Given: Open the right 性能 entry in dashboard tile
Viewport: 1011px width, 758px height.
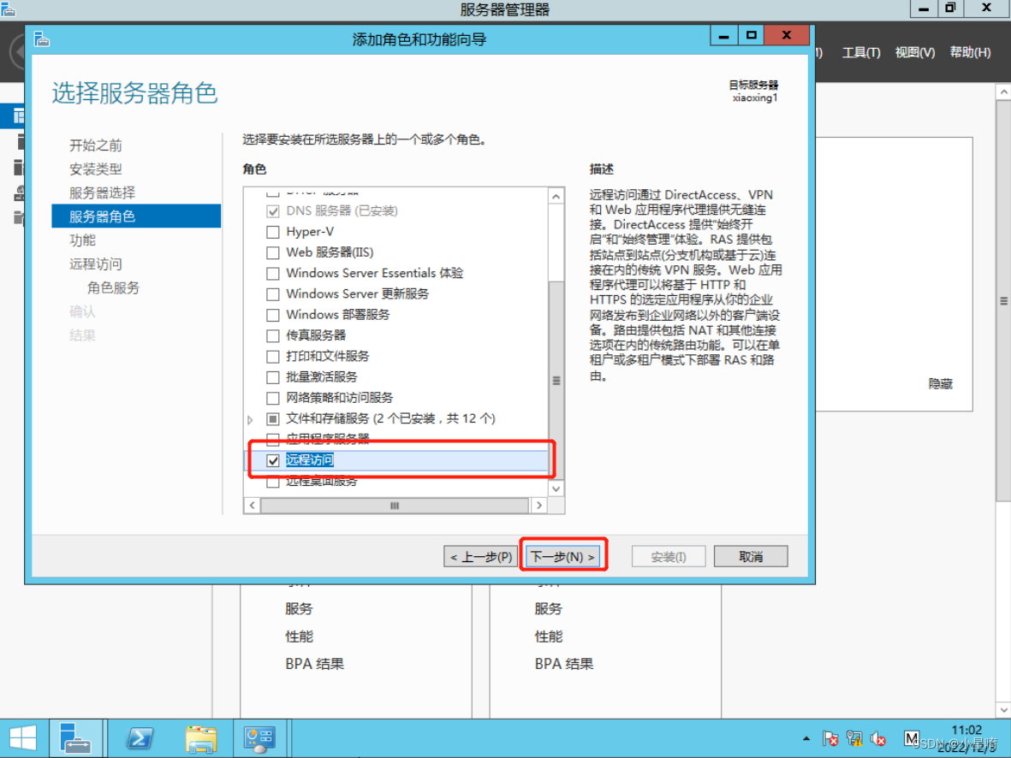Looking at the screenshot, I should [548, 637].
